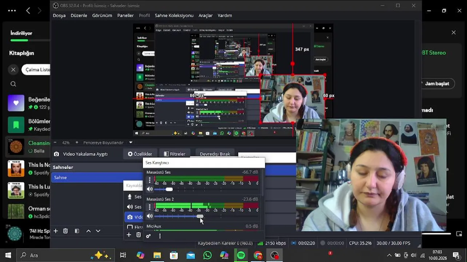
Task: Open the Görünüm menu
Action: 102,15
